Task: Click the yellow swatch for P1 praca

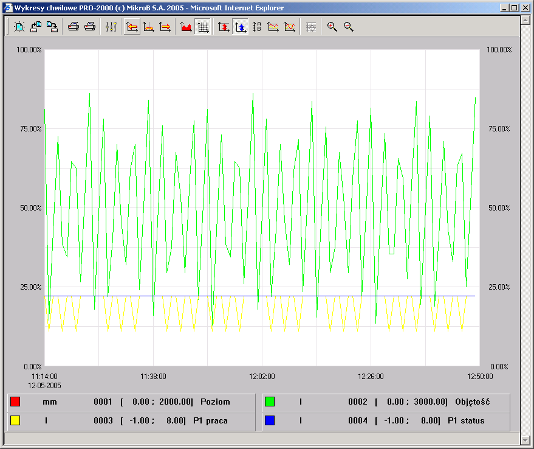Action: (15, 420)
